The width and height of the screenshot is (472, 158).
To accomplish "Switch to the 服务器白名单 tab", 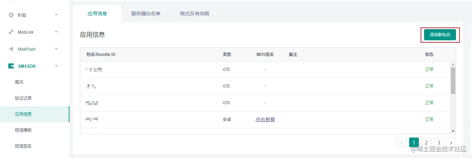I will [x=146, y=14].
